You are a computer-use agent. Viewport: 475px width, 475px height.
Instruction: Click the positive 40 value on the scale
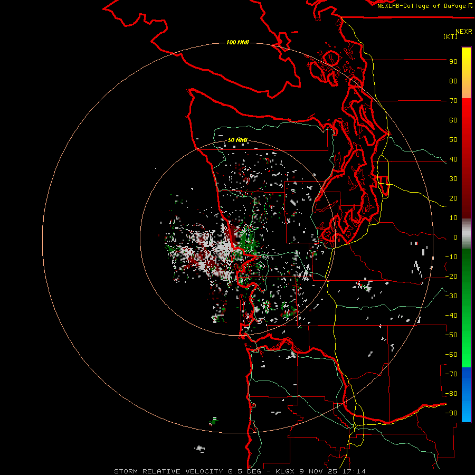[x=453, y=159]
